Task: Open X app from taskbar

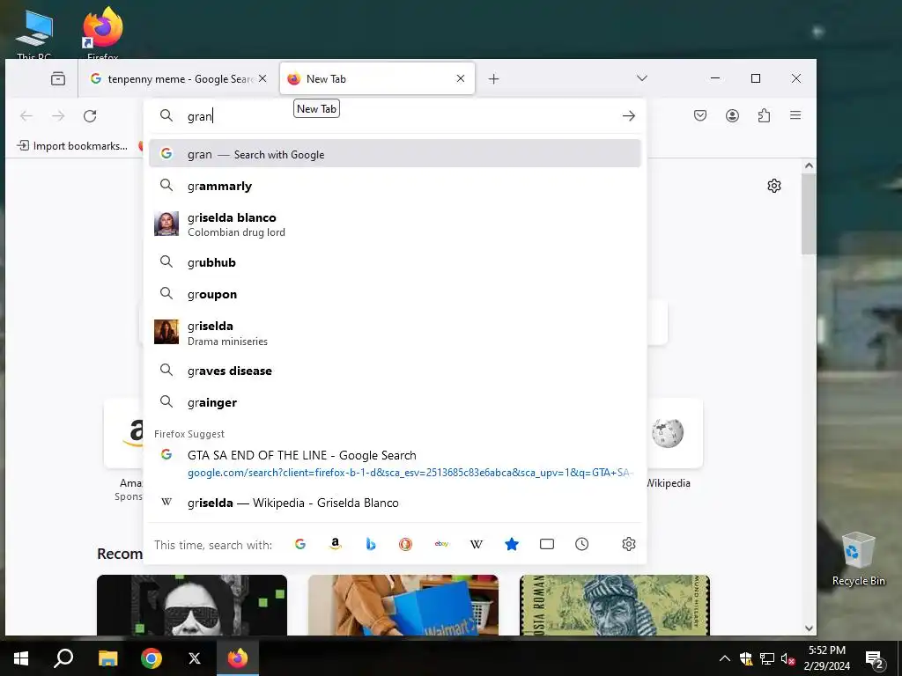Action: click(195, 658)
